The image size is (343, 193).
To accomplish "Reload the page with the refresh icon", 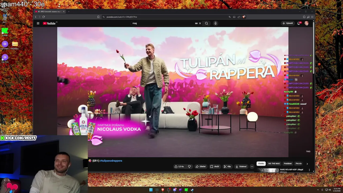I will [x=44, y=17].
